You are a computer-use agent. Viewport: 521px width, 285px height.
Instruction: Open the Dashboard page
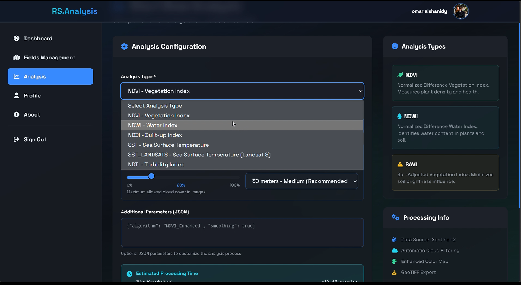(50, 38)
